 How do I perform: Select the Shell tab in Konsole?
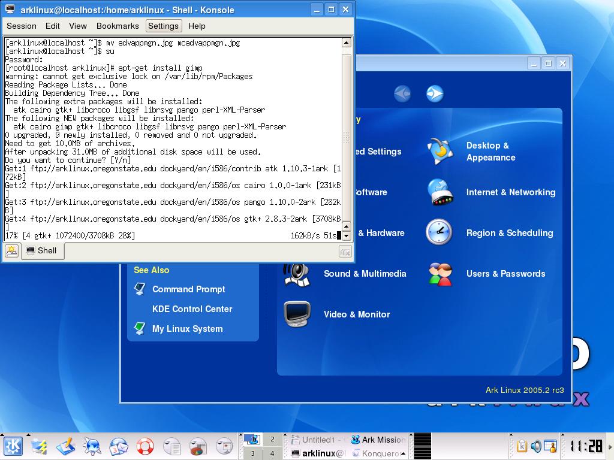[43, 251]
